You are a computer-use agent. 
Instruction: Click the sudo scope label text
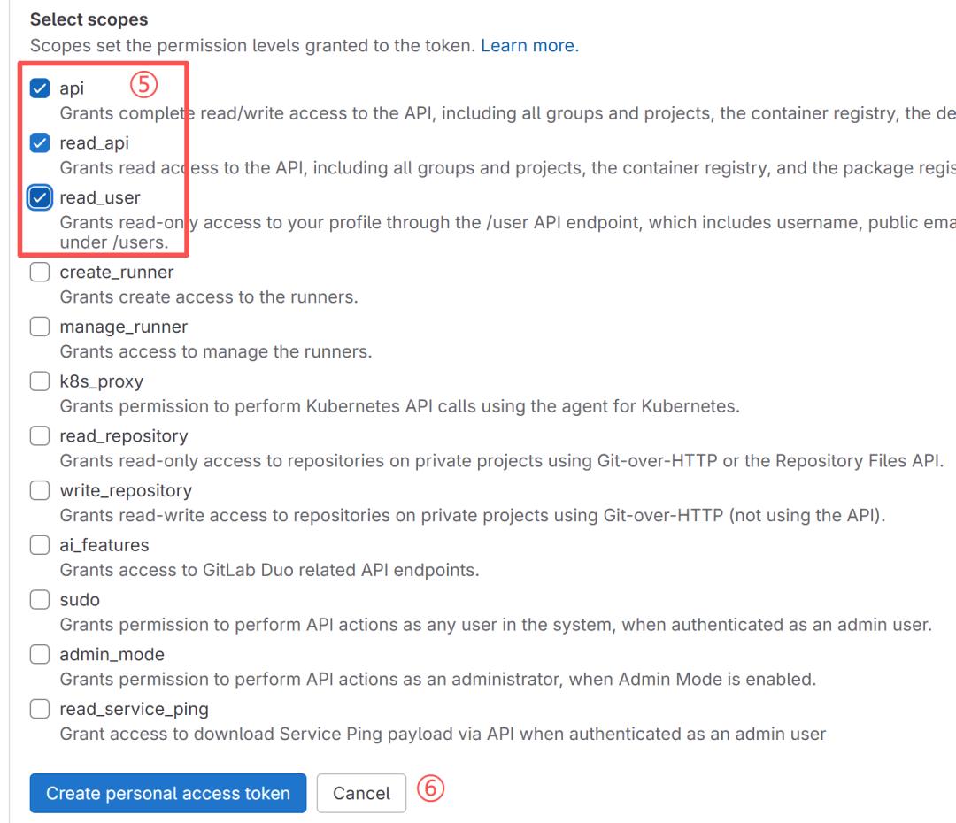(x=79, y=600)
